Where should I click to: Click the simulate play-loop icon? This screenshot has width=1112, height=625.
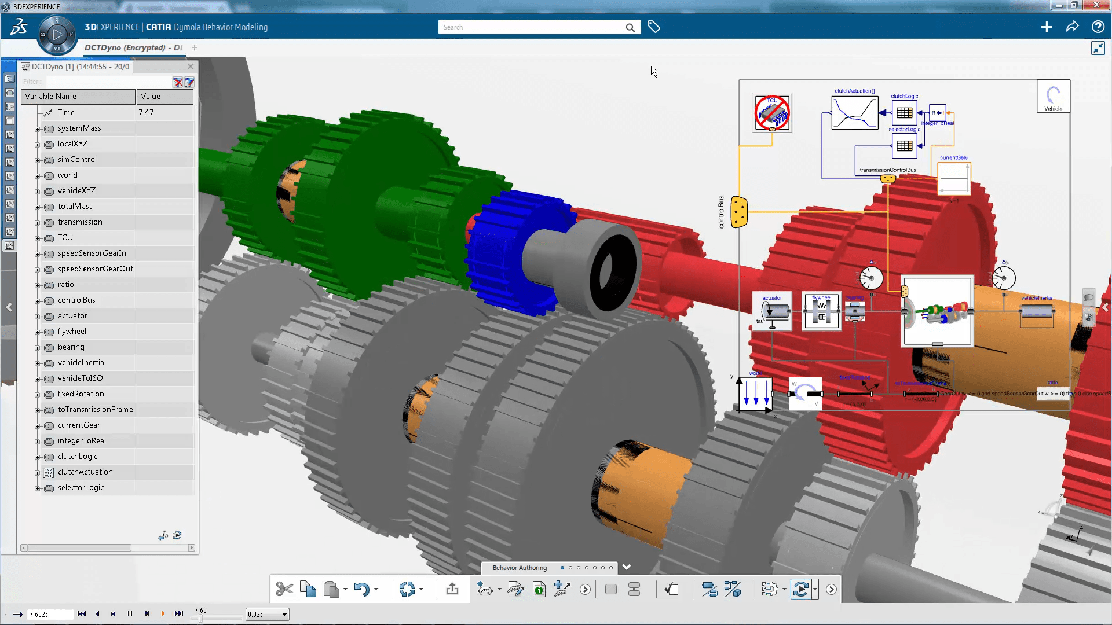click(800, 589)
